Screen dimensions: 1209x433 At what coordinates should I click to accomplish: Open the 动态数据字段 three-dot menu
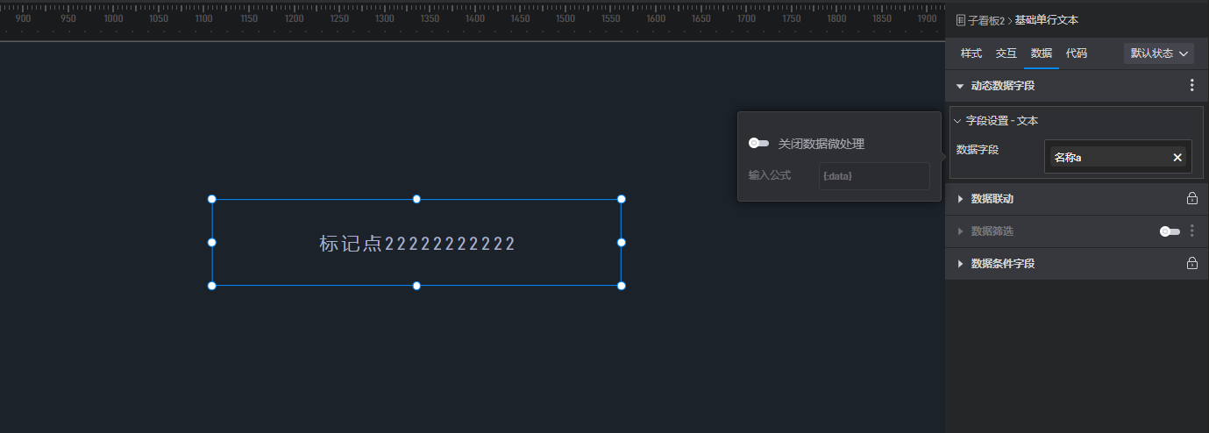coord(1191,86)
